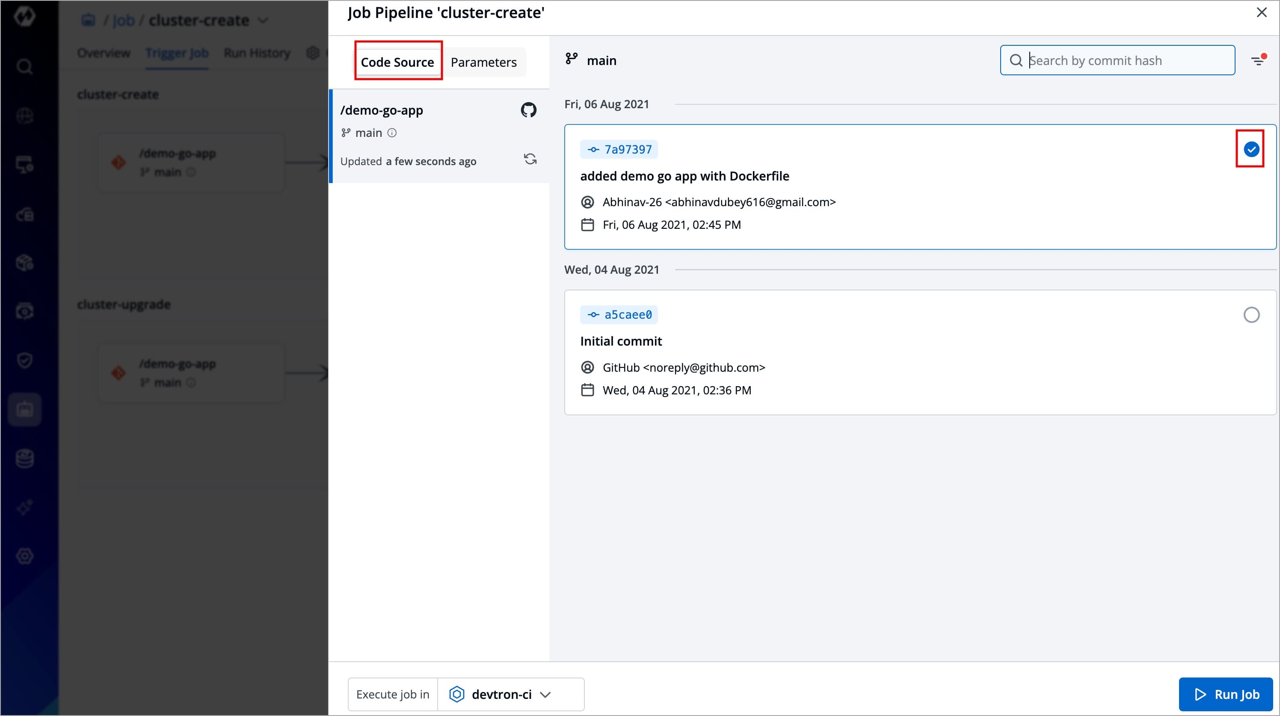Switch to the Parameters tab
This screenshot has height=716, width=1280.
click(483, 62)
